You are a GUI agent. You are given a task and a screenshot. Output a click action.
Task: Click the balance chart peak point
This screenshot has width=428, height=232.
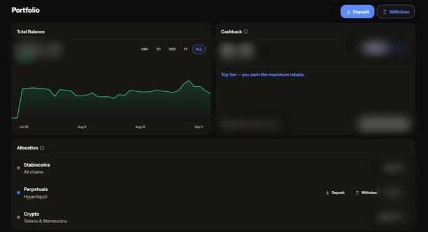[189, 80]
